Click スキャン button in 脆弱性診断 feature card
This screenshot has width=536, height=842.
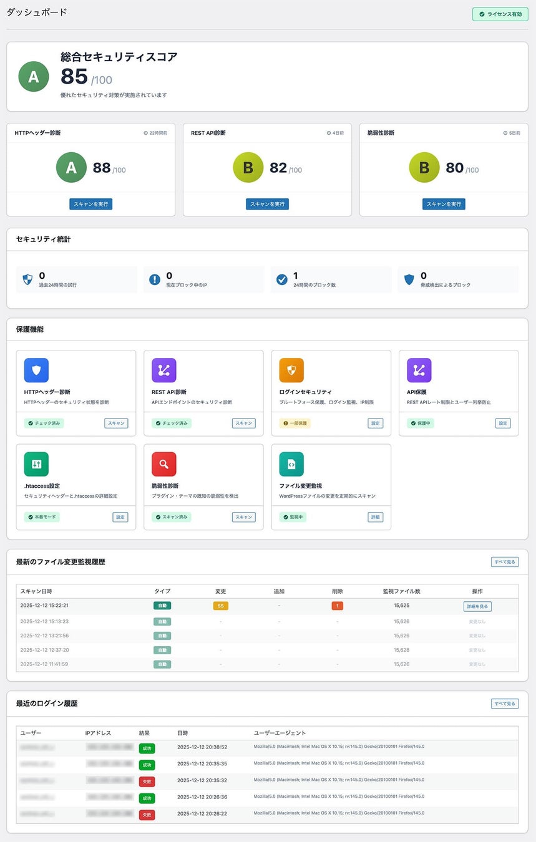click(x=244, y=517)
